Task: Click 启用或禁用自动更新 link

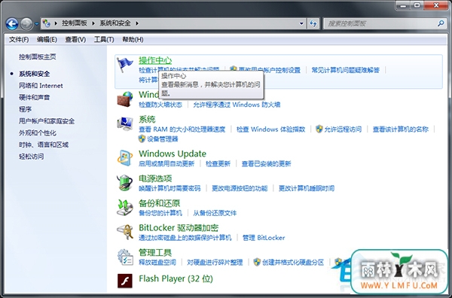Action: coord(166,163)
